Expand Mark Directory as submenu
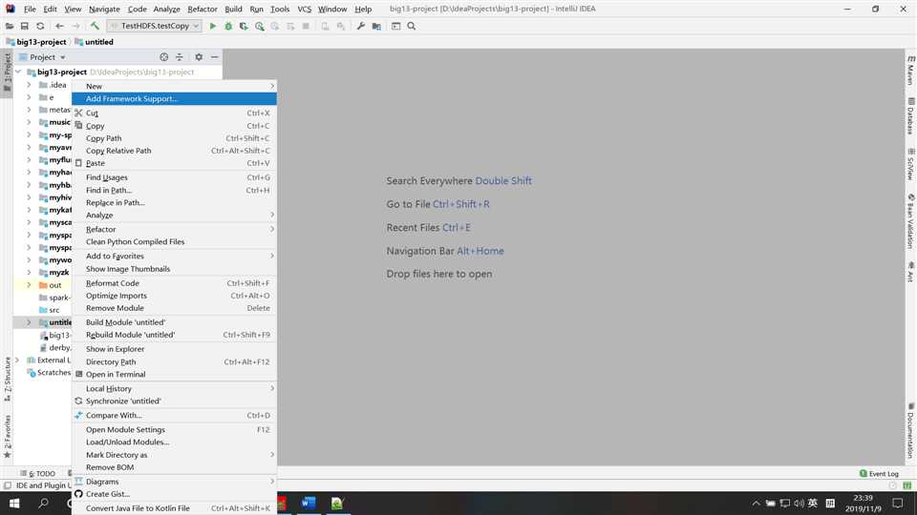Screen dimensions: 917x515 tap(174, 455)
